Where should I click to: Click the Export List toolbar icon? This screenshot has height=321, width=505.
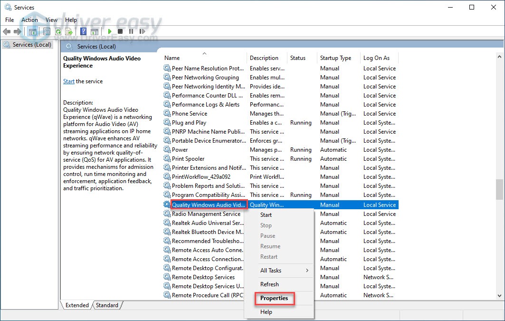pyautogui.click(x=69, y=32)
